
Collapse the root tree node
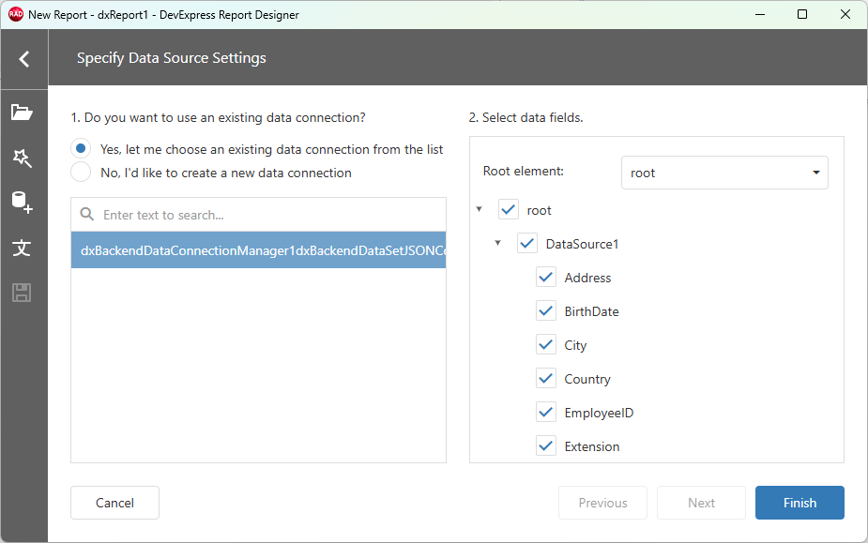[x=479, y=209]
